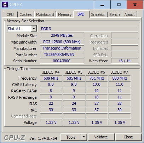Click tRC value 39

pyautogui.click(x=120, y=110)
